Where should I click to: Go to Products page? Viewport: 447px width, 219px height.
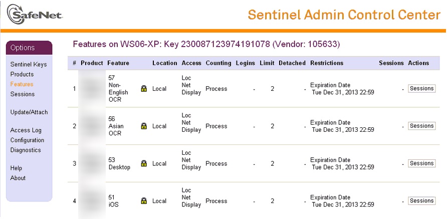[22, 74]
